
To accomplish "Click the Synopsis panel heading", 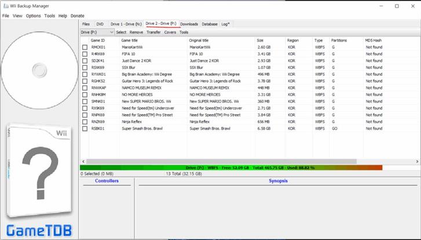I will click(278, 181).
